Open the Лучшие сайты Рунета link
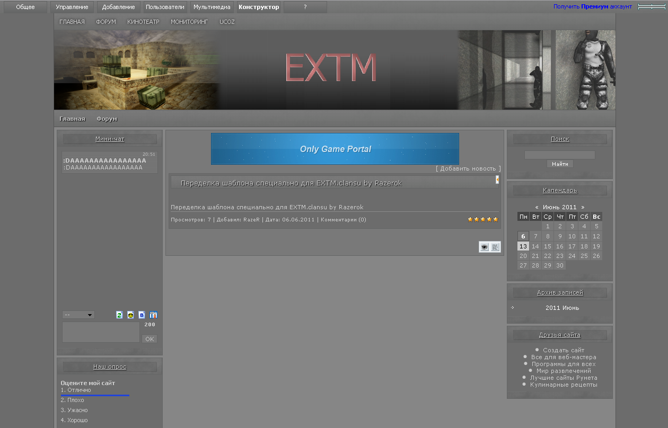Image resolution: width=668 pixels, height=428 pixels. (x=564, y=378)
